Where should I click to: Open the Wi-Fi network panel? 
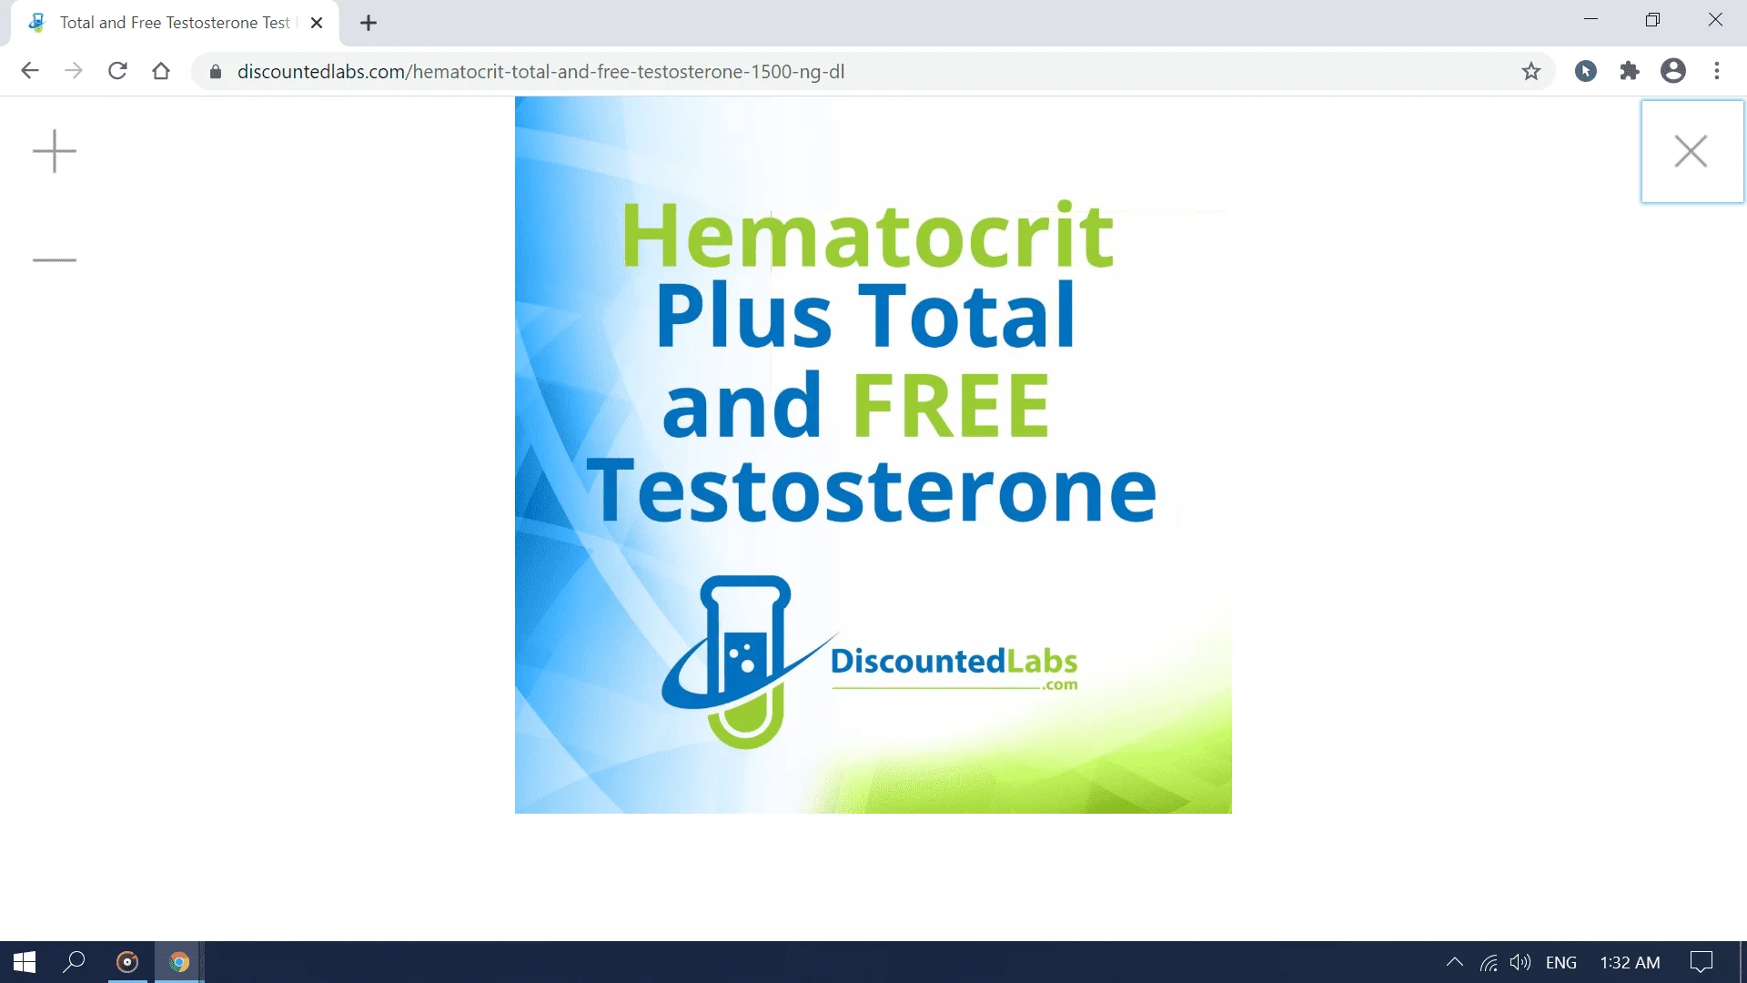(1489, 962)
